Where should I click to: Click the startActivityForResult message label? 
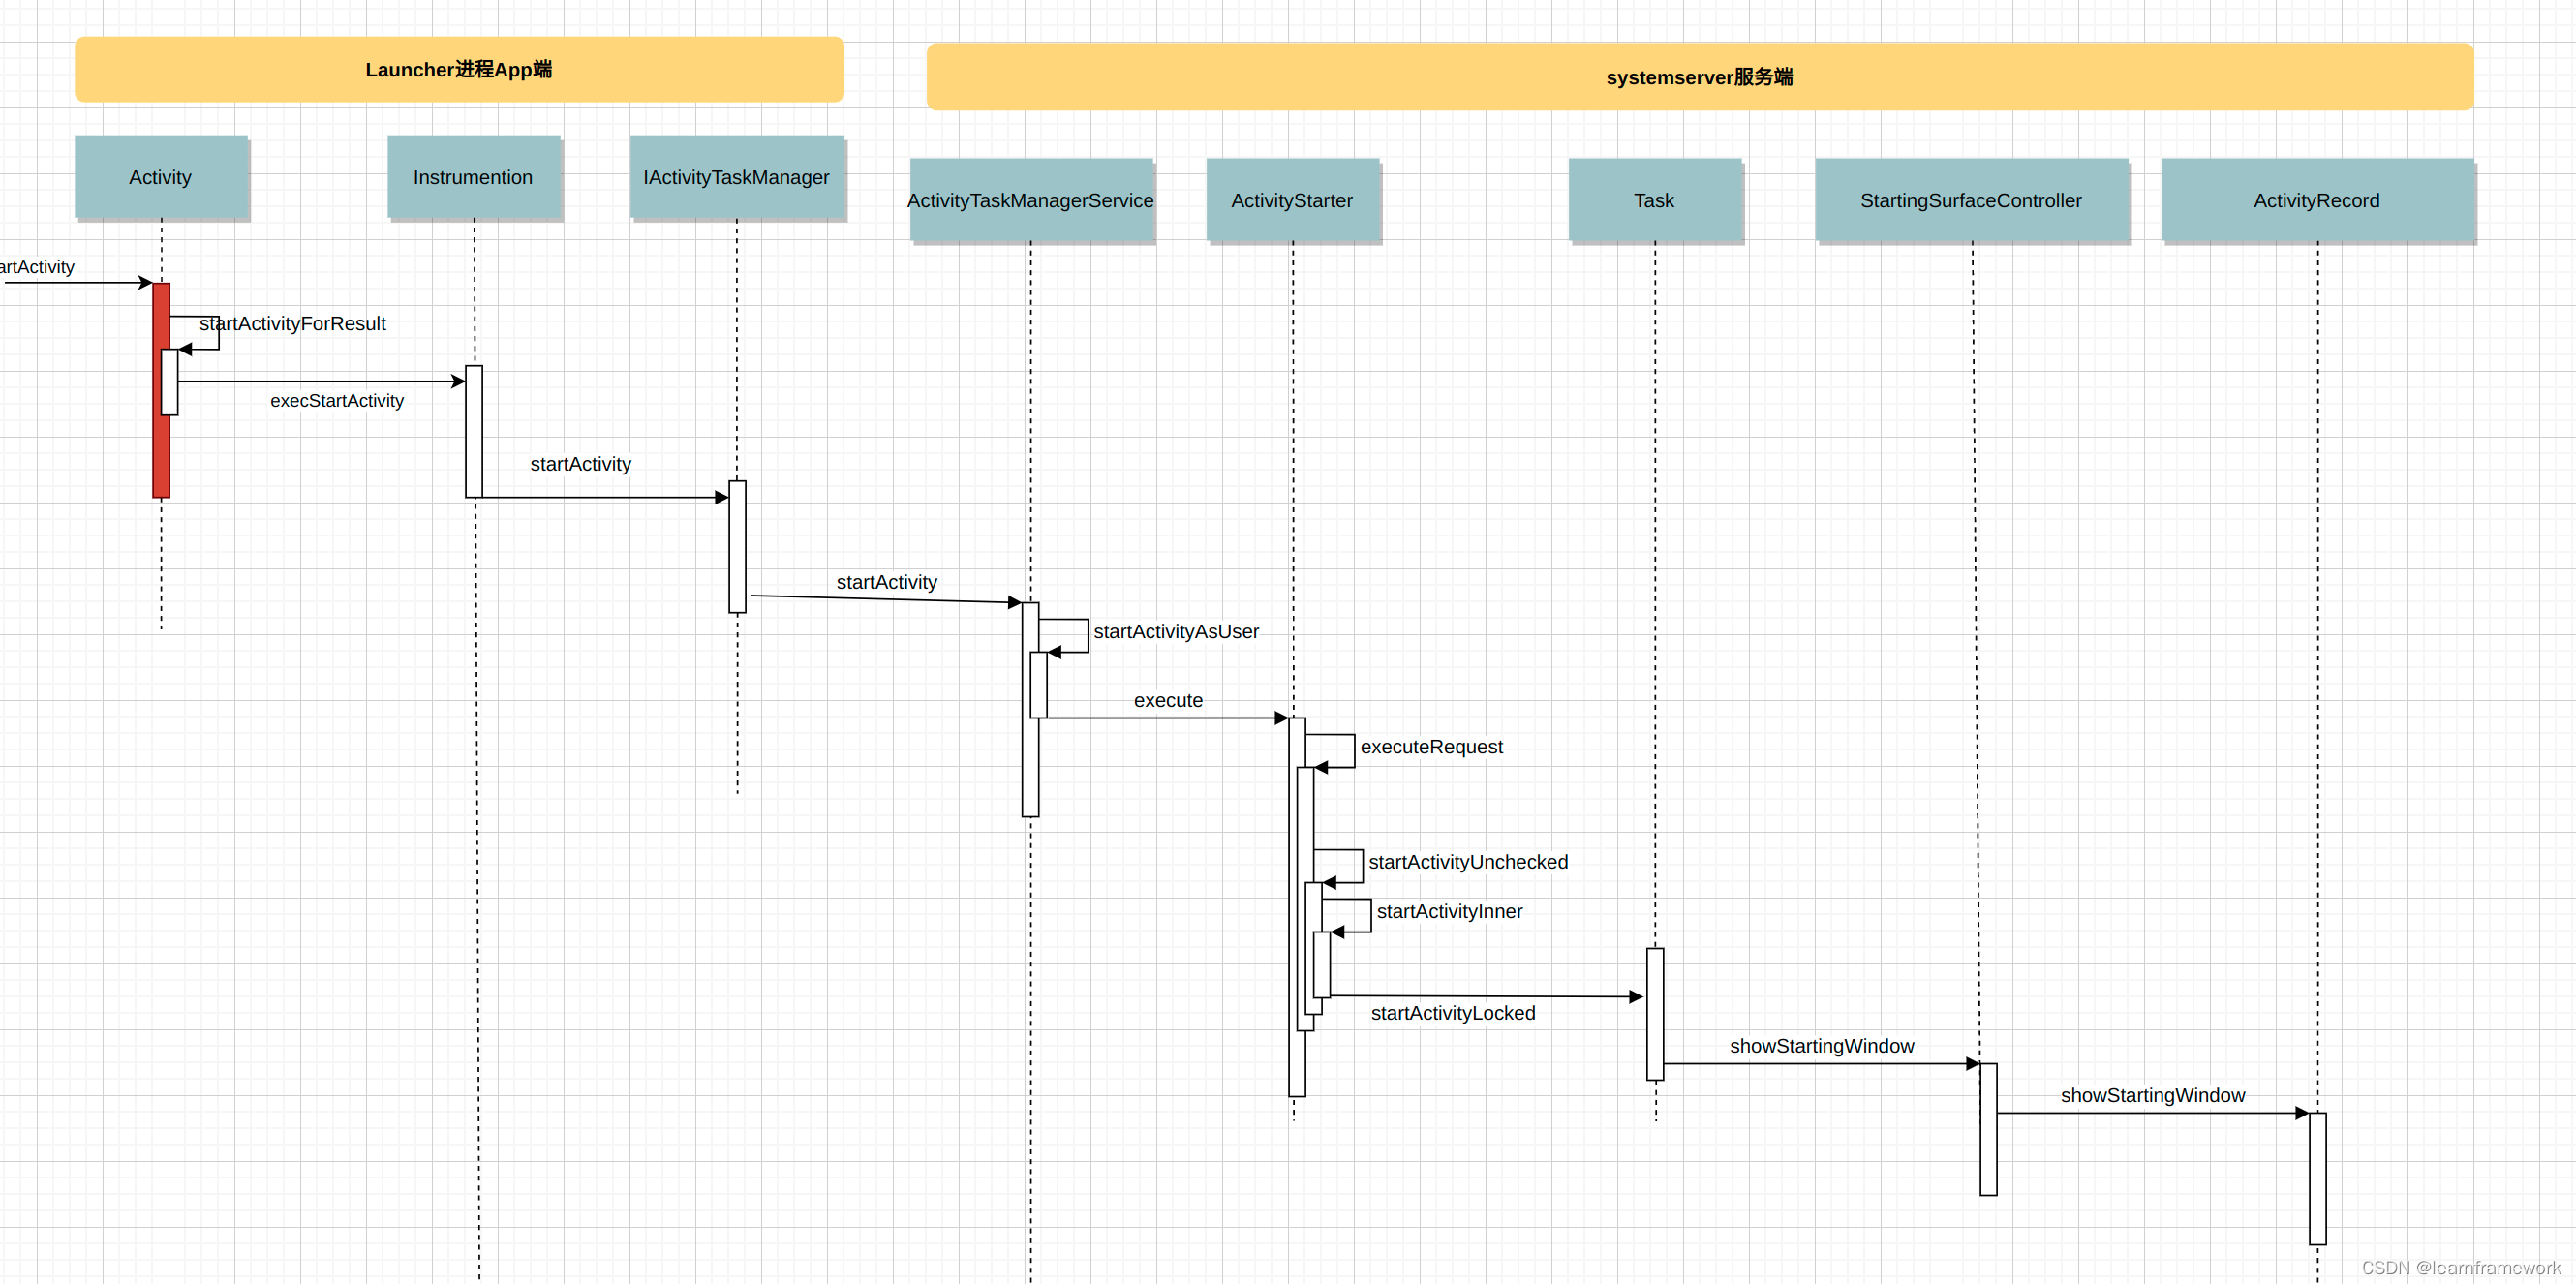[x=293, y=323]
